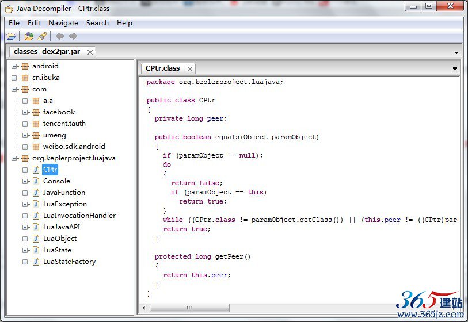Screen dimensions: 468x322
Task: Open the Search menu
Action: coord(98,23)
